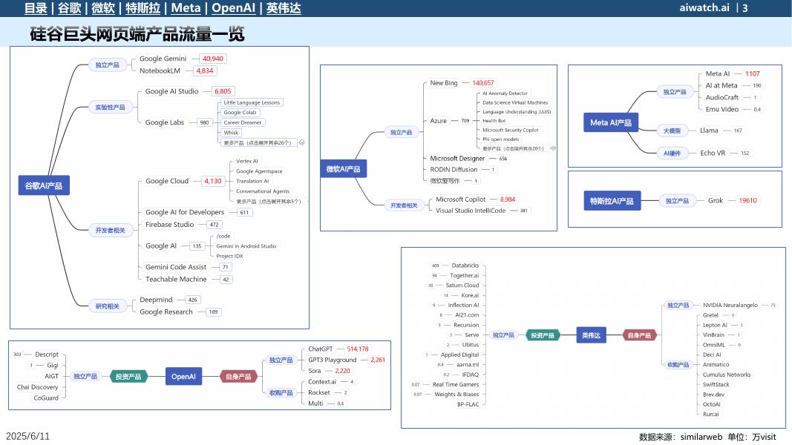The height and width of the screenshot is (445, 792).
Task: Select the 微软AI产品 root node
Action: (343, 169)
